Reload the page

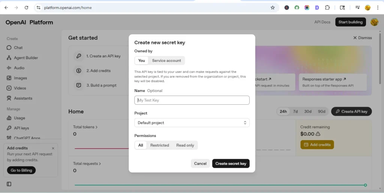pyautogui.click(x=27, y=8)
